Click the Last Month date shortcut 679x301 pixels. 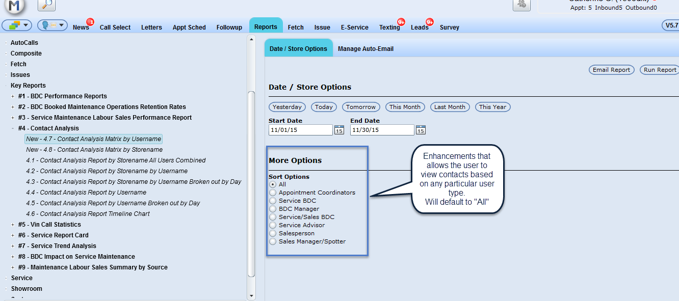click(450, 107)
